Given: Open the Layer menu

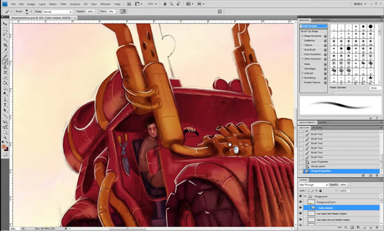Looking at the screenshot, I should 42,4.
